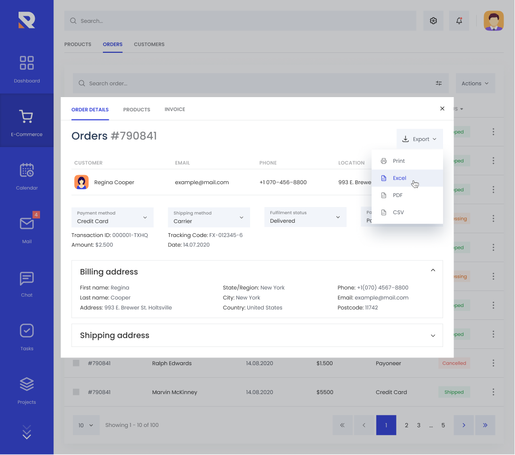
Task: Click the Cancelled status badge
Action: click(454, 363)
